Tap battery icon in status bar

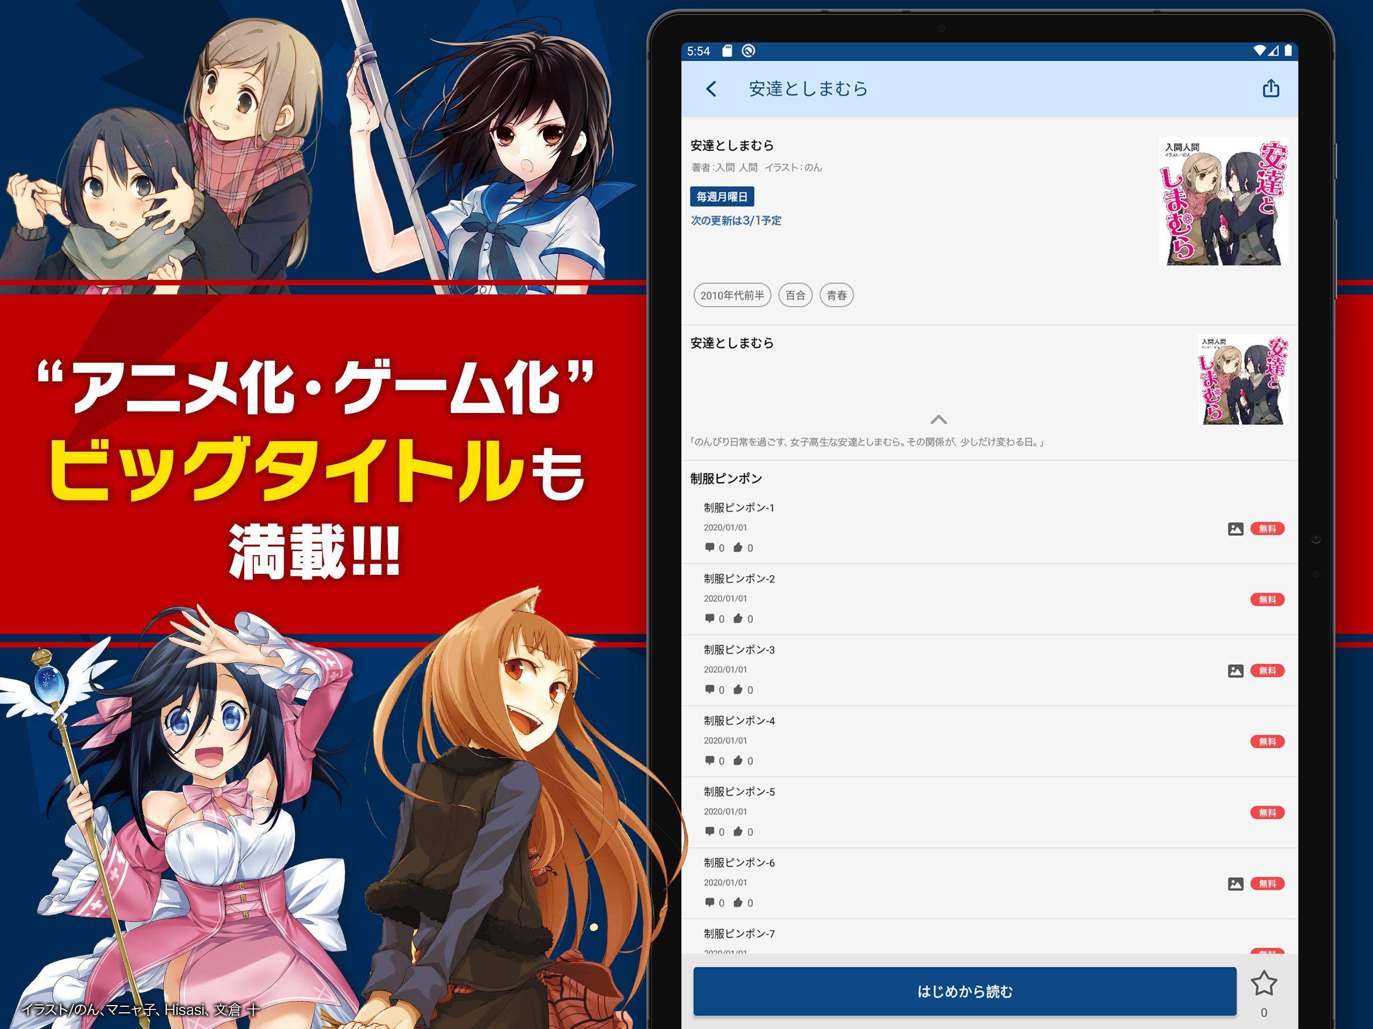click(1288, 51)
